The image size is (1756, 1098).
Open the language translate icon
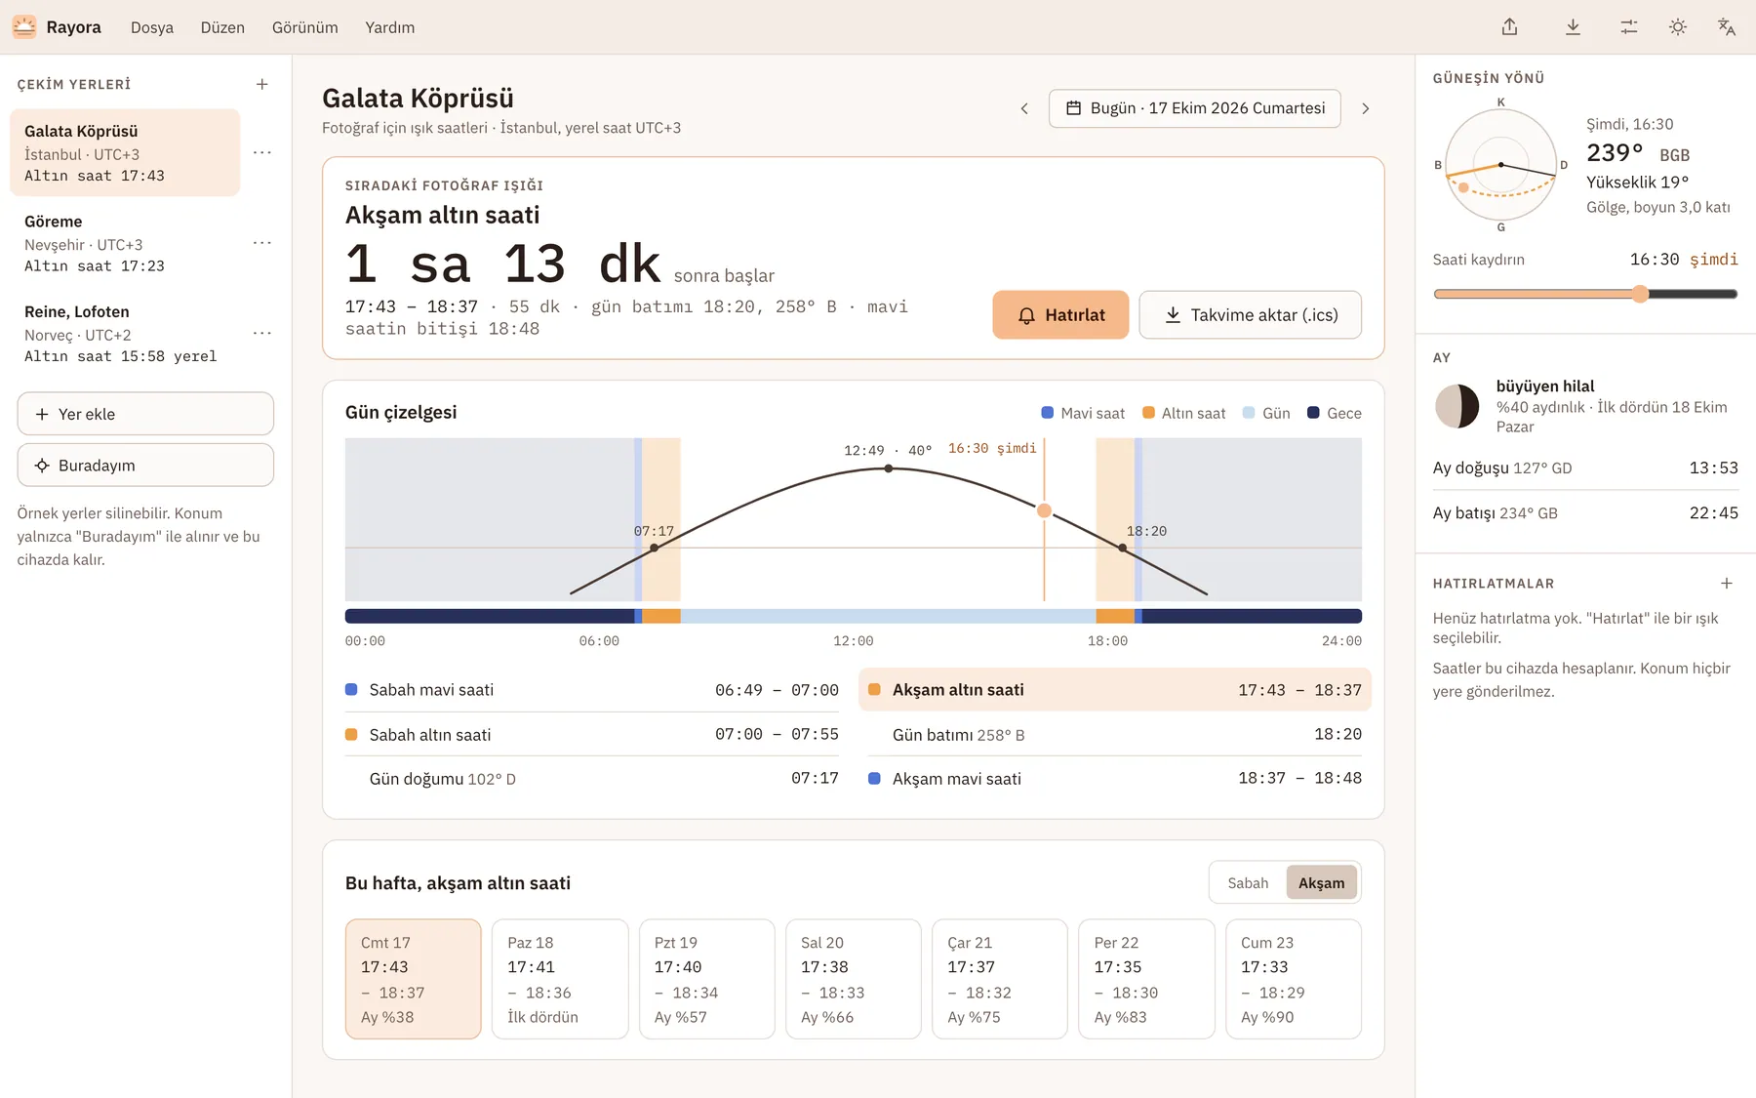[1727, 26]
